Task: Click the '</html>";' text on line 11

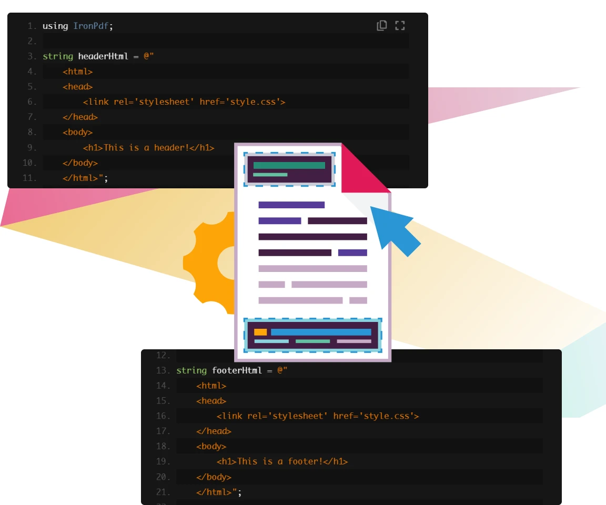Action: (x=85, y=178)
